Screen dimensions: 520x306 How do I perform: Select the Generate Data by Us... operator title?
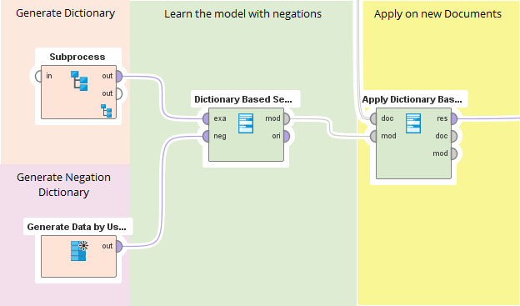tap(77, 227)
